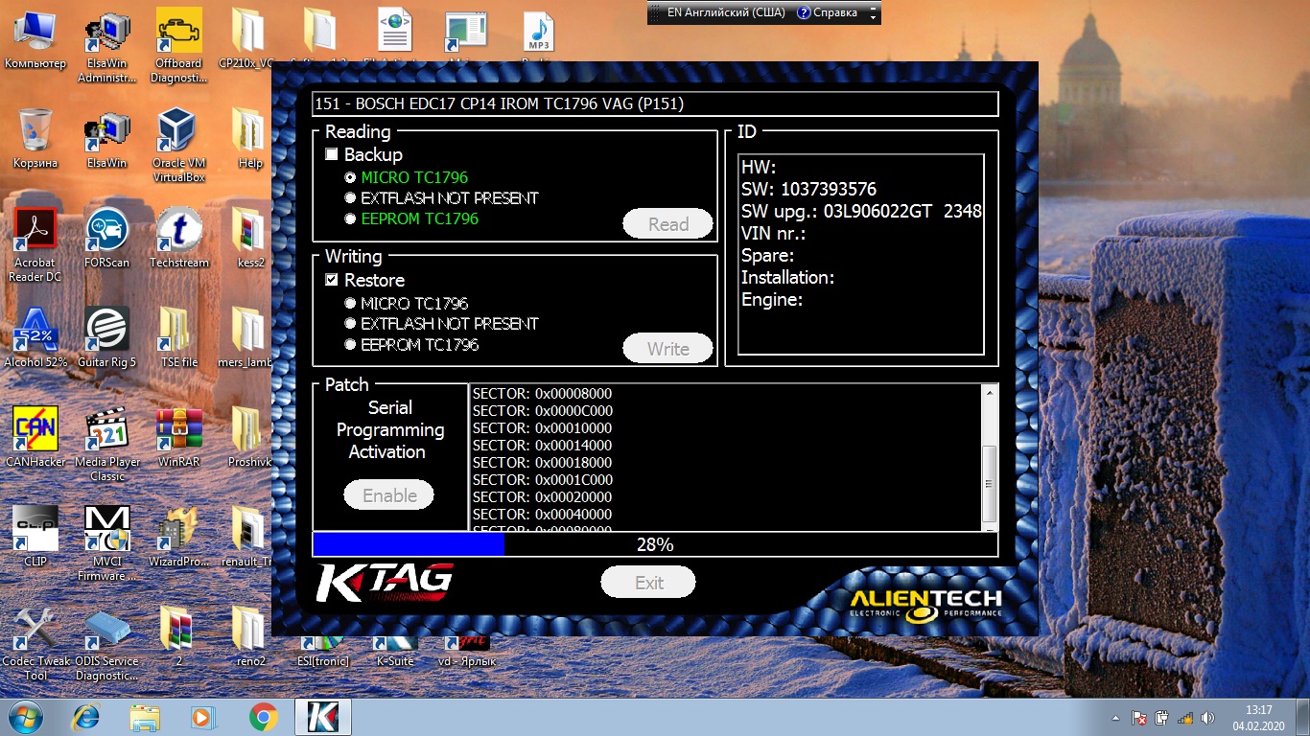Click the EN language bar indicator
Screen dimensions: 1310x736
click(726, 12)
